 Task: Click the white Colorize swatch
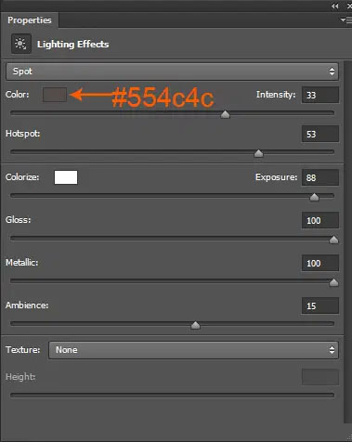coord(66,177)
